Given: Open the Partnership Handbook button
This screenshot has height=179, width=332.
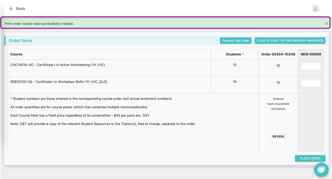Looking at the screenshot, I should [x=290, y=40].
